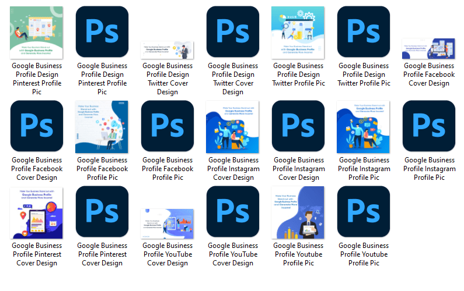This screenshot has width=464, height=291.
Task: Click the YouTube Cover Design image thumbnail
Action: click(x=167, y=223)
